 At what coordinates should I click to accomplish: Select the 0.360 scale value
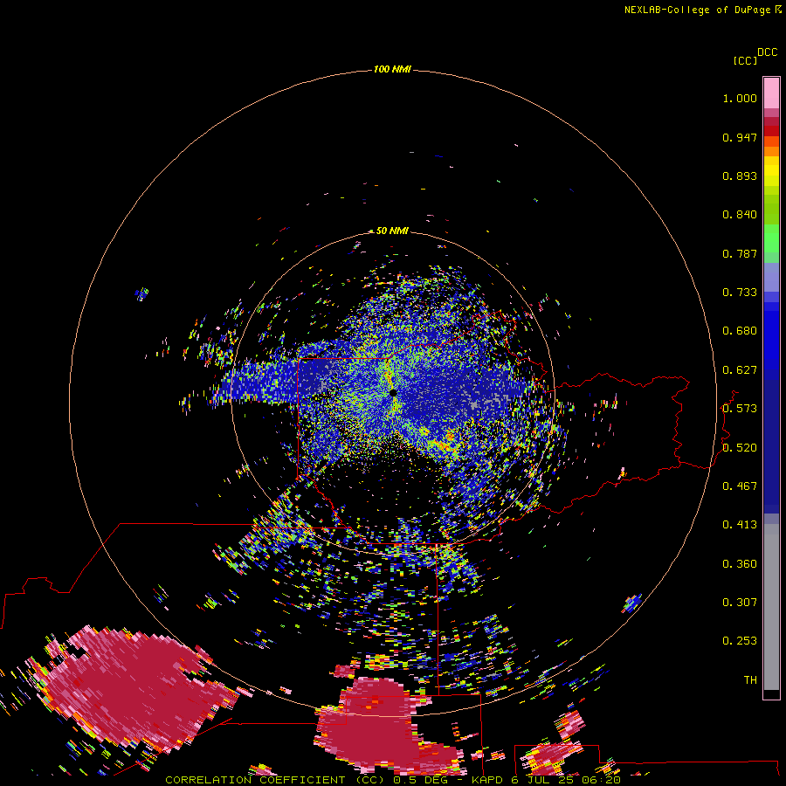(740, 564)
